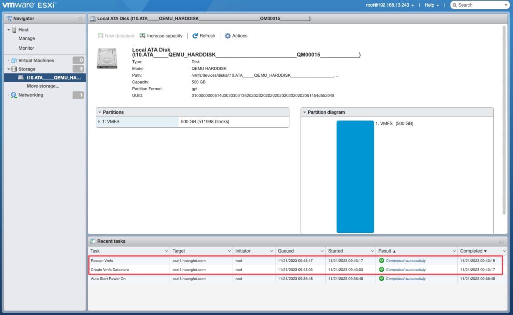Click the Host icon in Navigator
Screen dimensions: 513x315
pos(14,30)
